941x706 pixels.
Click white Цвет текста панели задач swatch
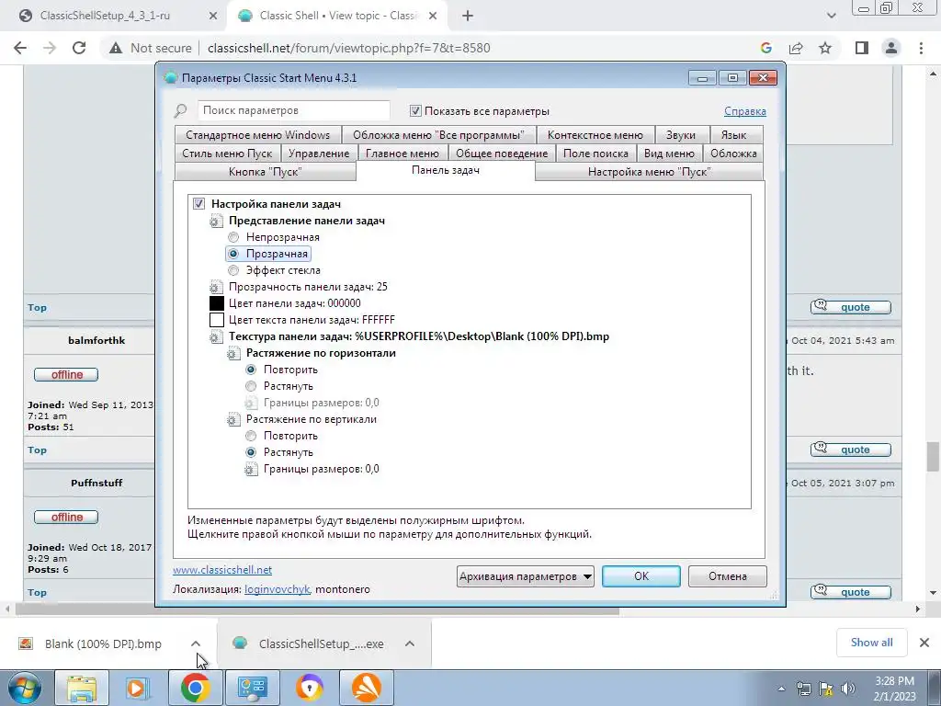point(217,320)
